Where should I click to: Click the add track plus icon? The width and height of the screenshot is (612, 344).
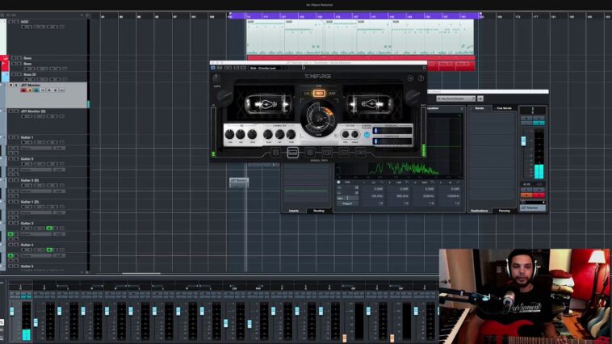coord(82,15)
